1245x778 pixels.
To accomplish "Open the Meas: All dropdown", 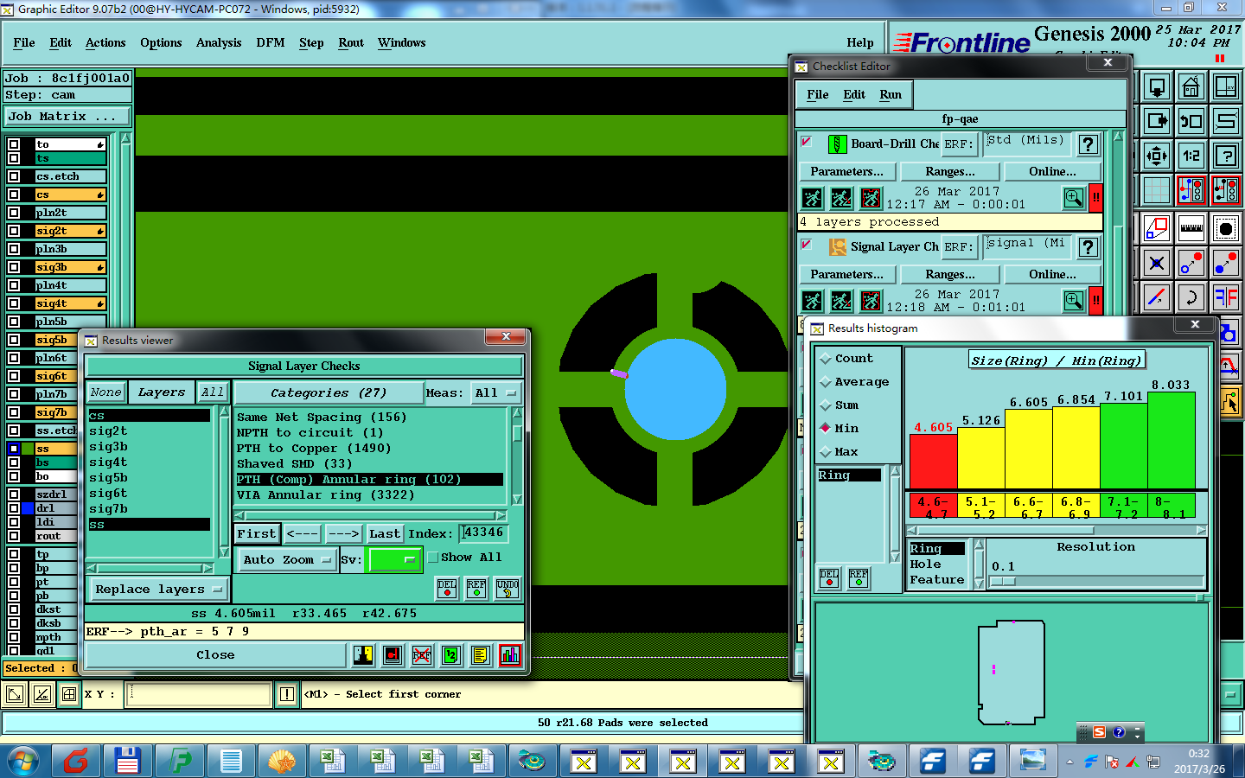I will click(x=497, y=392).
